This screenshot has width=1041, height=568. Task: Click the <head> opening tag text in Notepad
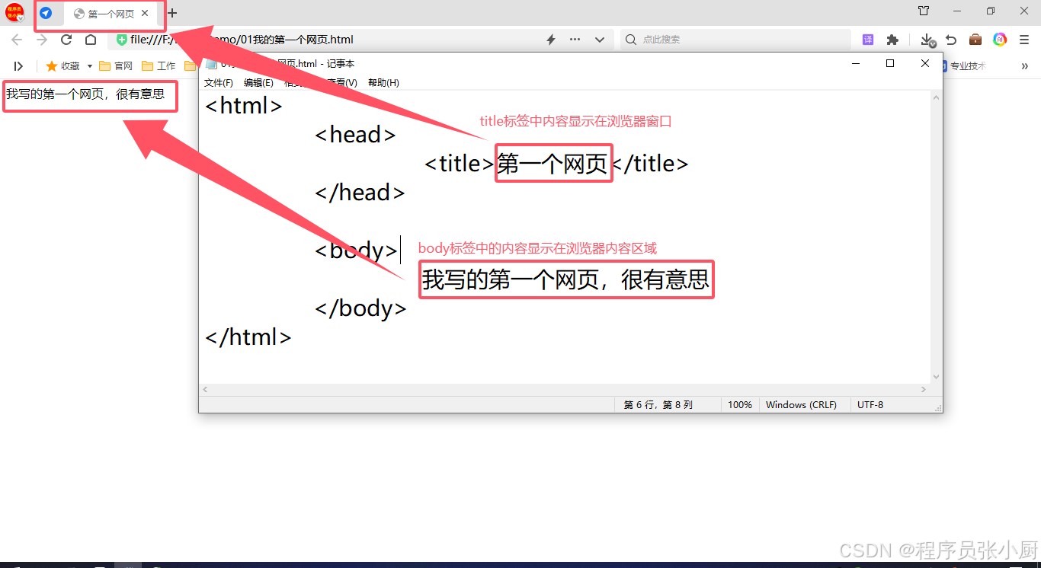[x=355, y=135]
